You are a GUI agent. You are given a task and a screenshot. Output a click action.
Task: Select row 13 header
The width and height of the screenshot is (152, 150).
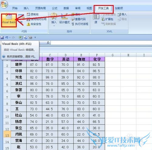pyautogui.click(x=7, y=134)
